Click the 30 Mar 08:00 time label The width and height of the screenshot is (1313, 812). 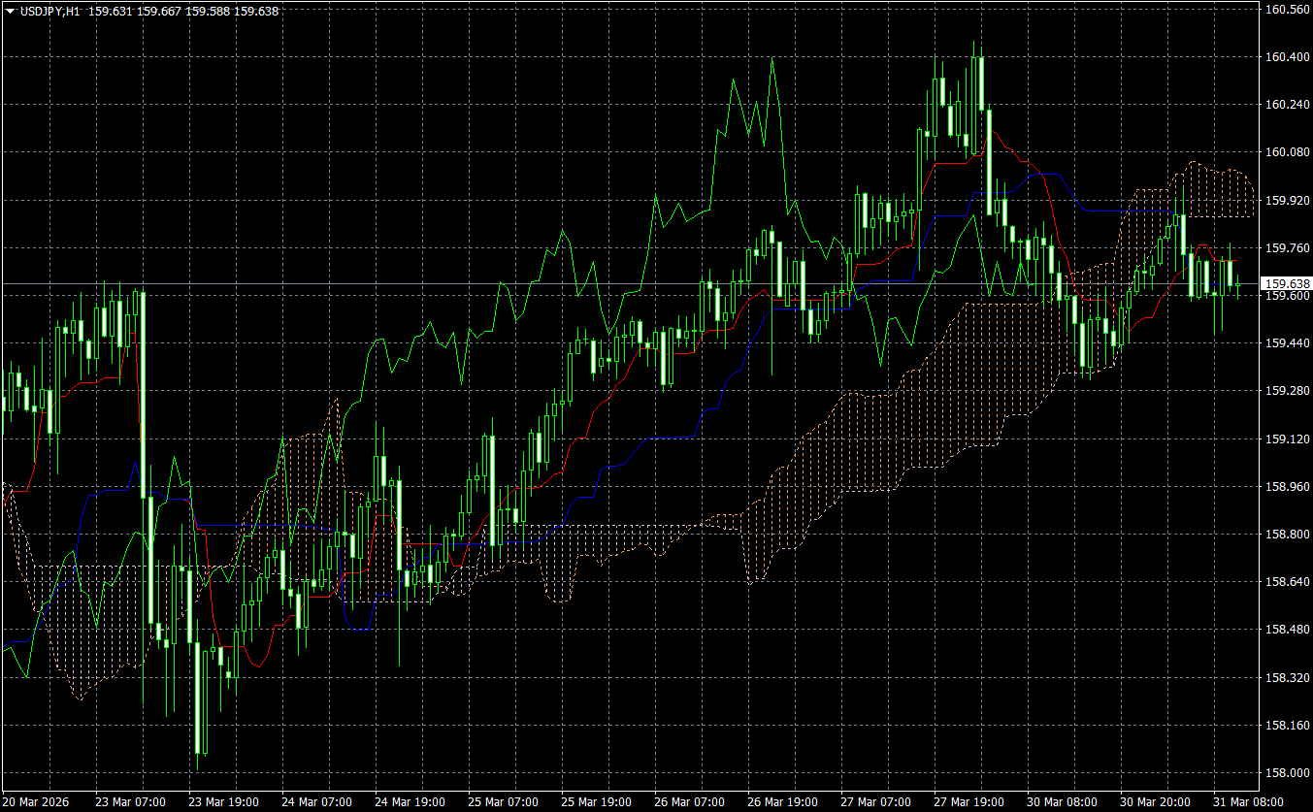pyautogui.click(x=1062, y=802)
